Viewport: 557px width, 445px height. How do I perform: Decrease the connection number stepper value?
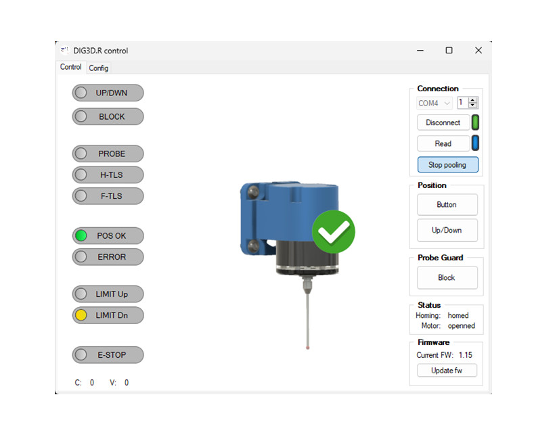[x=473, y=106]
